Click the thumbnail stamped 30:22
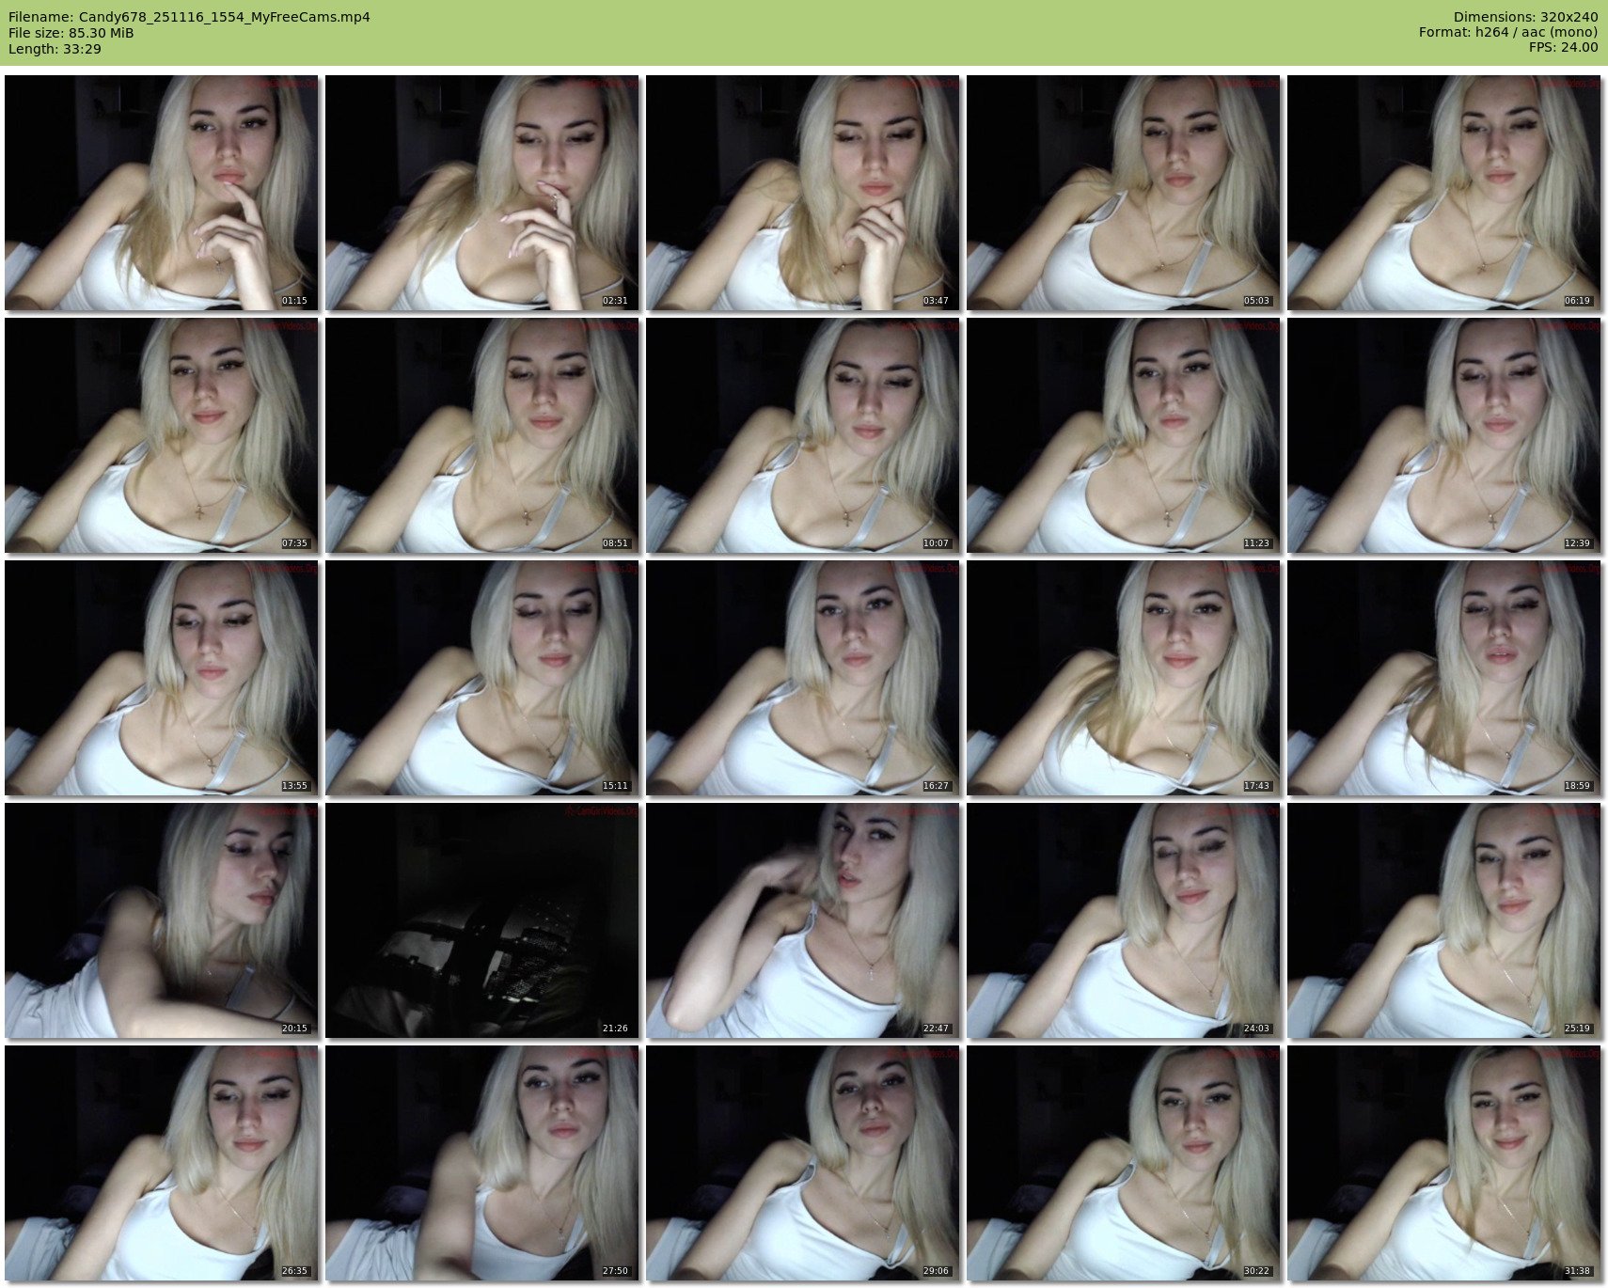Viewport: 1608px width, 1288px height. click(1124, 1163)
